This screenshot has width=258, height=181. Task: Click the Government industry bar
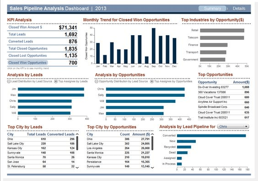coord(213,59)
